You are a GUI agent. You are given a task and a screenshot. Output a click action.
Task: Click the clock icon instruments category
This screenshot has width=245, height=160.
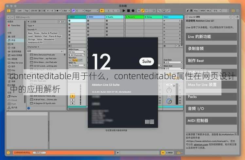pyautogui.click(x=9, y=48)
